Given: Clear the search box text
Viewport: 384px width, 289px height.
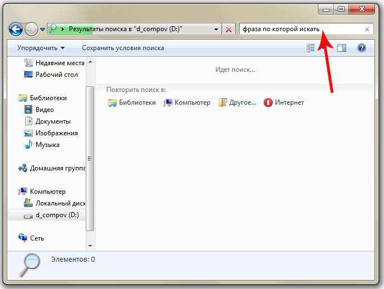Looking at the screenshot, I should click(x=367, y=30).
